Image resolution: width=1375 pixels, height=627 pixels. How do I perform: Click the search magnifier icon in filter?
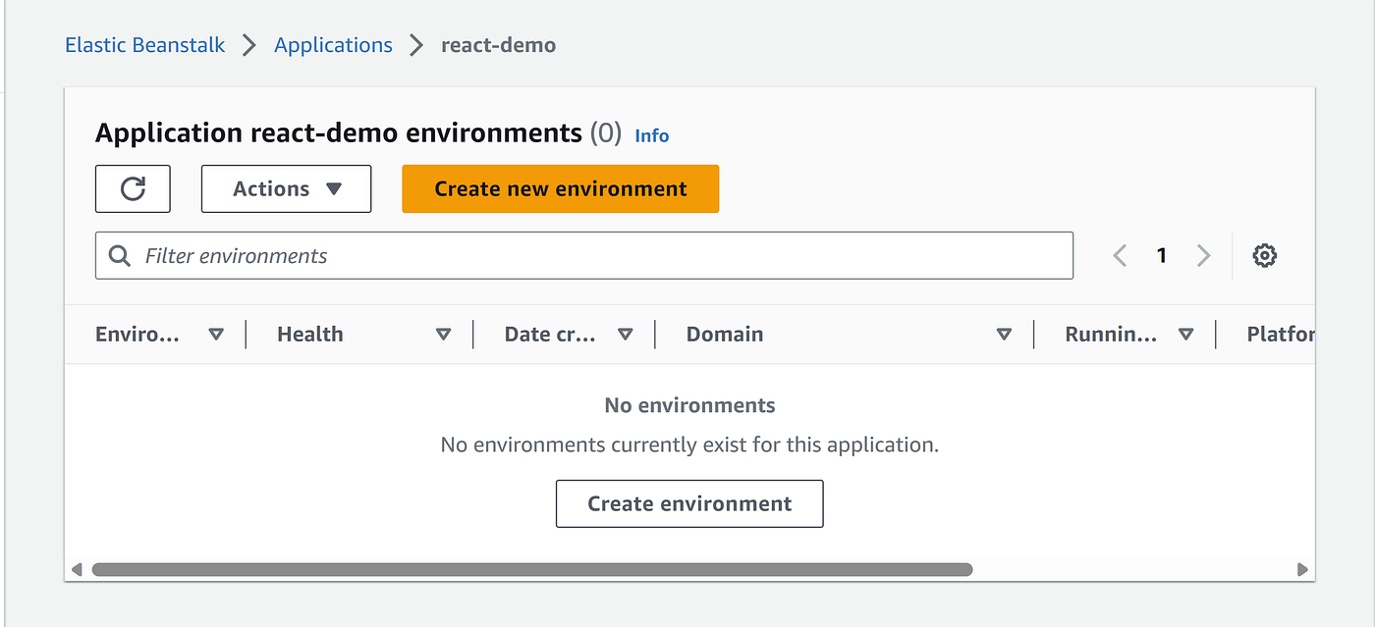[120, 256]
